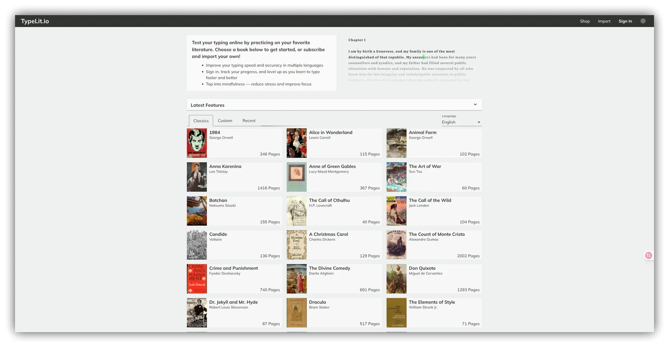Viewport: 669px width, 347px height.
Task: Switch to the Recent tab
Action: point(249,121)
